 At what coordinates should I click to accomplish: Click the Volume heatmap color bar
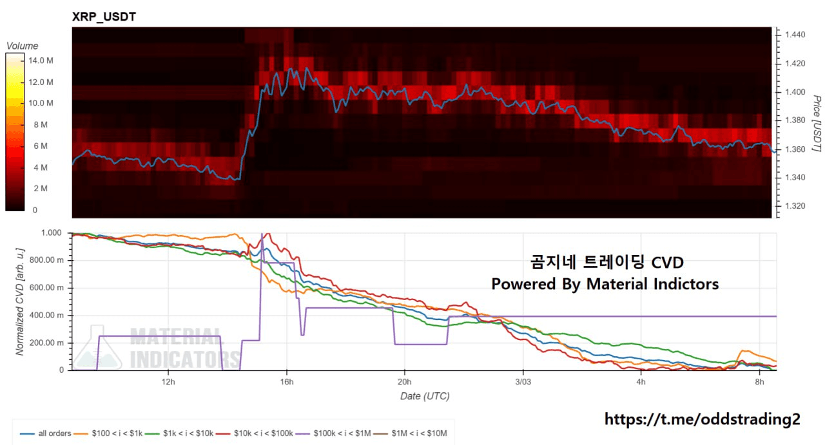[14, 132]
